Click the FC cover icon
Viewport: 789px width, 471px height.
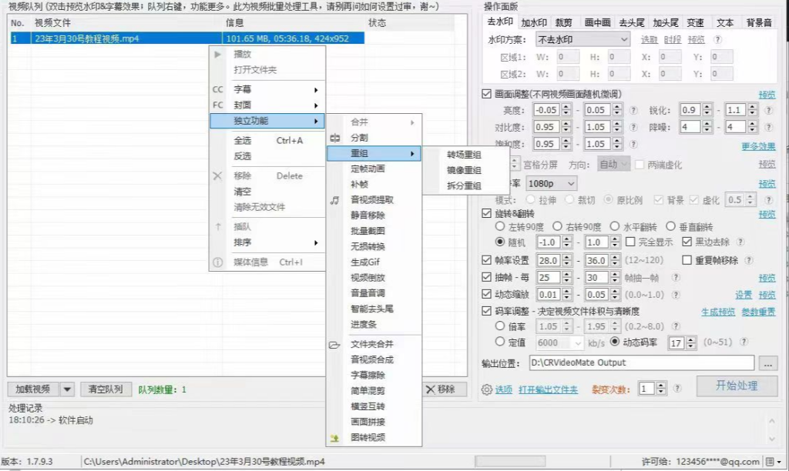[x=217, y=105]
